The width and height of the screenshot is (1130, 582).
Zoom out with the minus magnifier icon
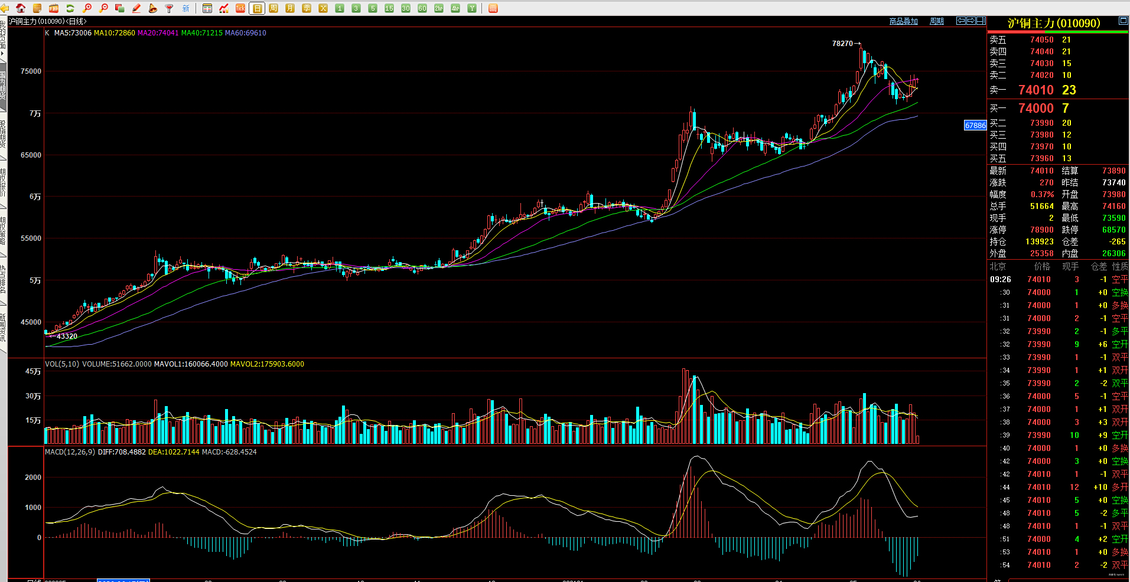click(x=103, y=8)
